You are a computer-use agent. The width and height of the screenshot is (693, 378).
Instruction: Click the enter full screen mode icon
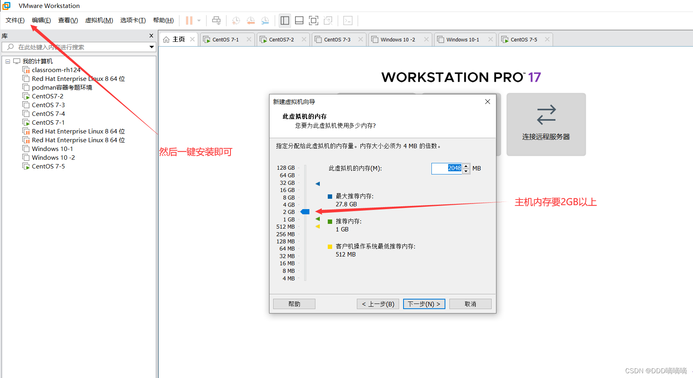click(314, 20)
